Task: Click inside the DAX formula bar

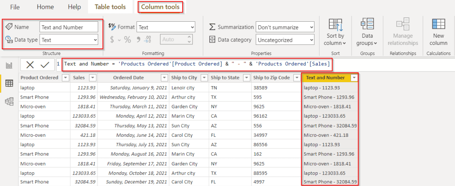Action: [x=197, y=64]
